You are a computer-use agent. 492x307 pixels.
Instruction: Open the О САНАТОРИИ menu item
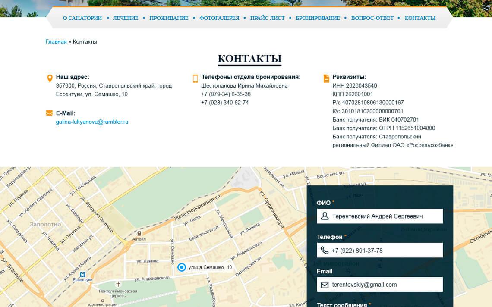coord(82,18)
